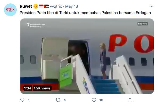Click the Radio Free Europe logo watermark

click(x=36, y=25)
